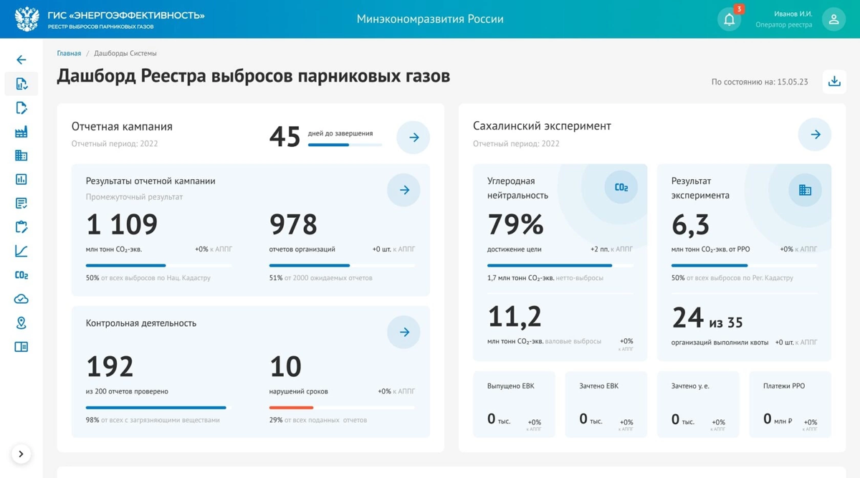Open Отчетная кампания via its arrow button

(x=413, y=136)
